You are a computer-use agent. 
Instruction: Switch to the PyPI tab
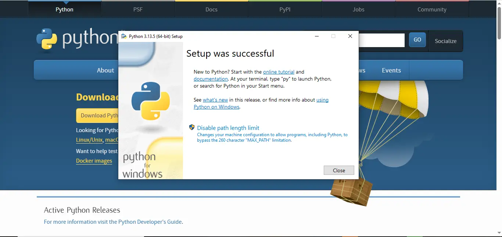285,9
